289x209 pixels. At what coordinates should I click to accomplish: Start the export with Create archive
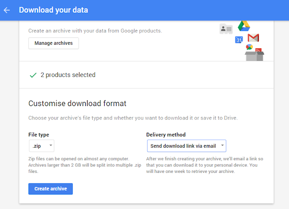51,189
